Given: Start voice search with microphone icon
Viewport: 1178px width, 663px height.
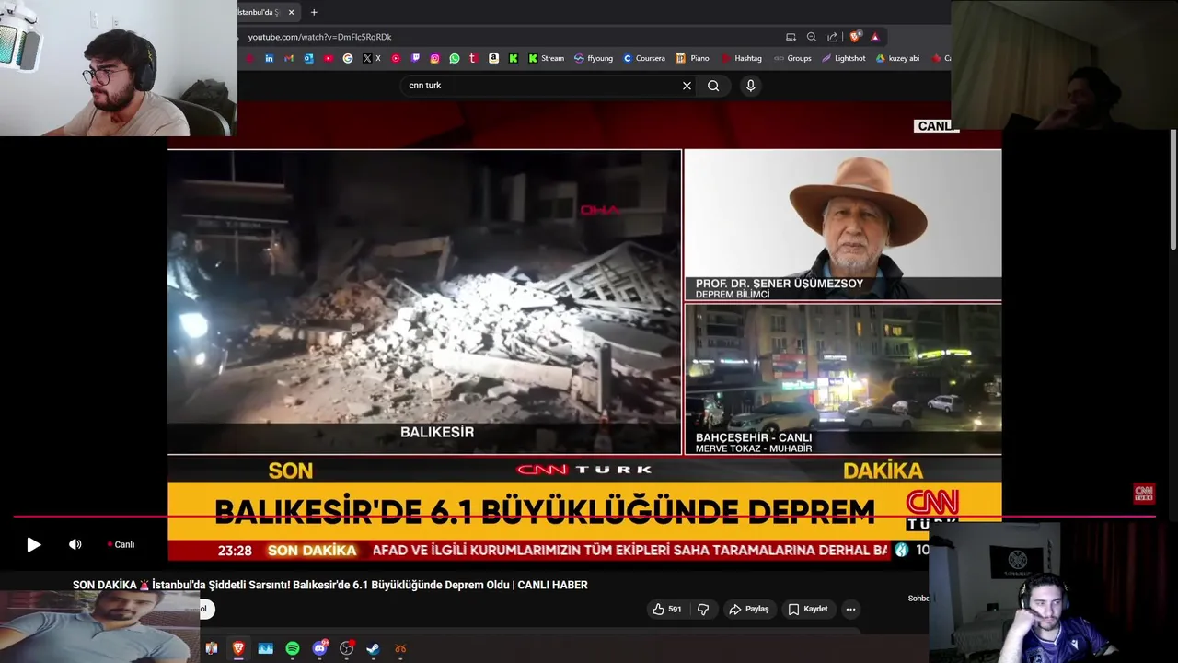Looking at the screenshot, I should 750,86.
